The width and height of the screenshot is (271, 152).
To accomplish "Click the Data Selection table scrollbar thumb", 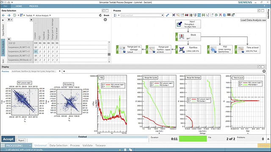I will (109, 54).
